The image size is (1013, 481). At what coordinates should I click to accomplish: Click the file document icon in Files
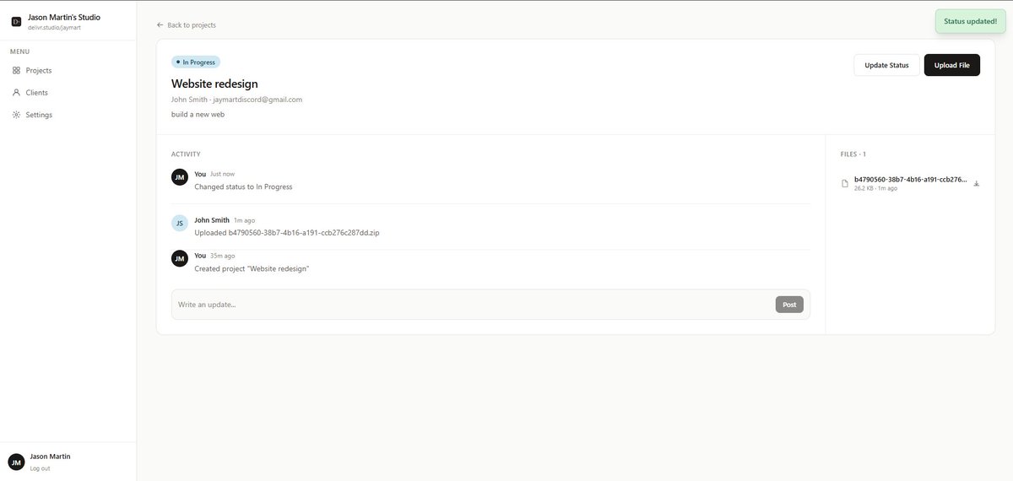[845, 183]
